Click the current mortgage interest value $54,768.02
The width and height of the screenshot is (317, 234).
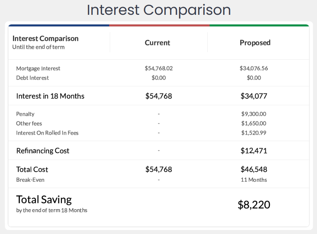pyautogui.click(x=159, y=68)
